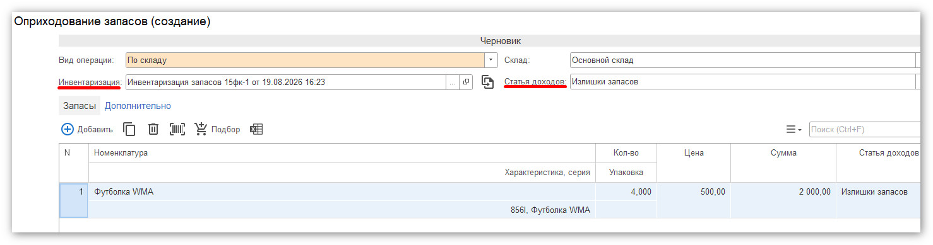Click the Черновик status bar

pos(489,41)
